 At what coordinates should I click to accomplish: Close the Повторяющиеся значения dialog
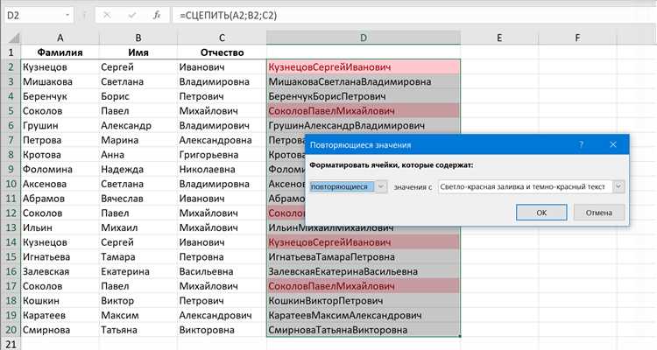click(x=613, y=145)
